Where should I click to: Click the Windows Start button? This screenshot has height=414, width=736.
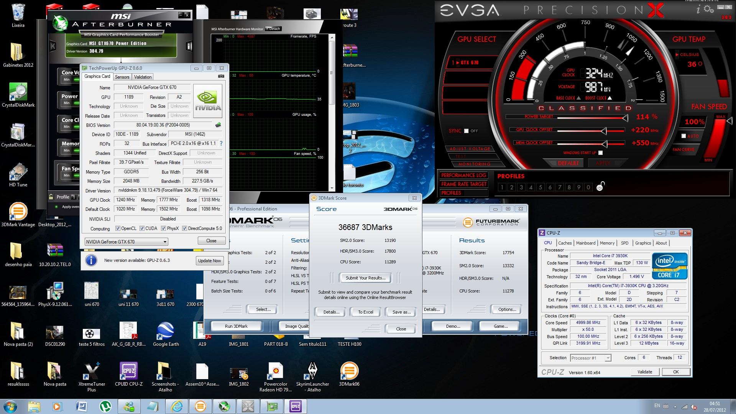click(10, 406)
